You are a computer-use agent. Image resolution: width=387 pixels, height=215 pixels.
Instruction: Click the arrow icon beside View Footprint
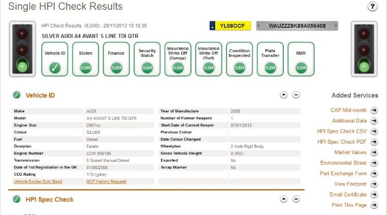coord(374,184)
